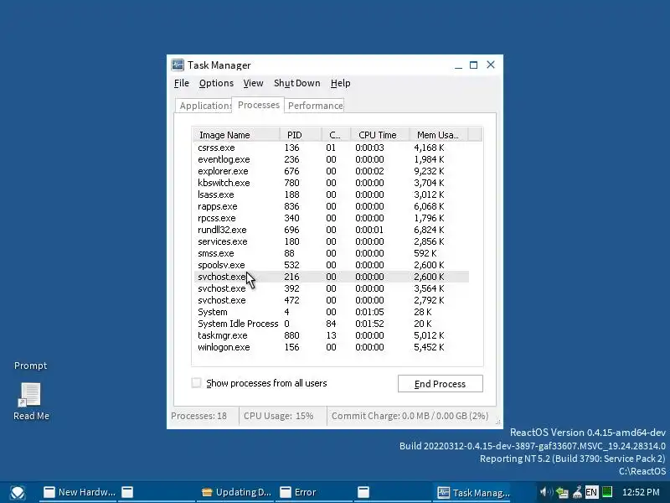Open the File menu
Viewport: 670px width, 503px height.
[182, 83]
